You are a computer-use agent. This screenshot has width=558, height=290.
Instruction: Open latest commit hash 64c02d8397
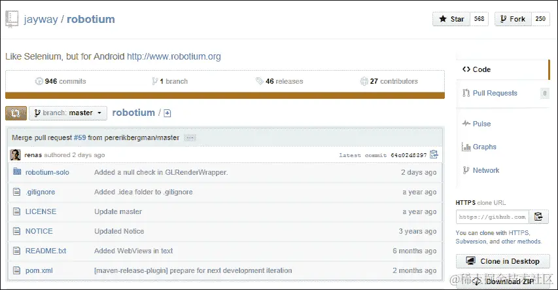click(409, 155)
